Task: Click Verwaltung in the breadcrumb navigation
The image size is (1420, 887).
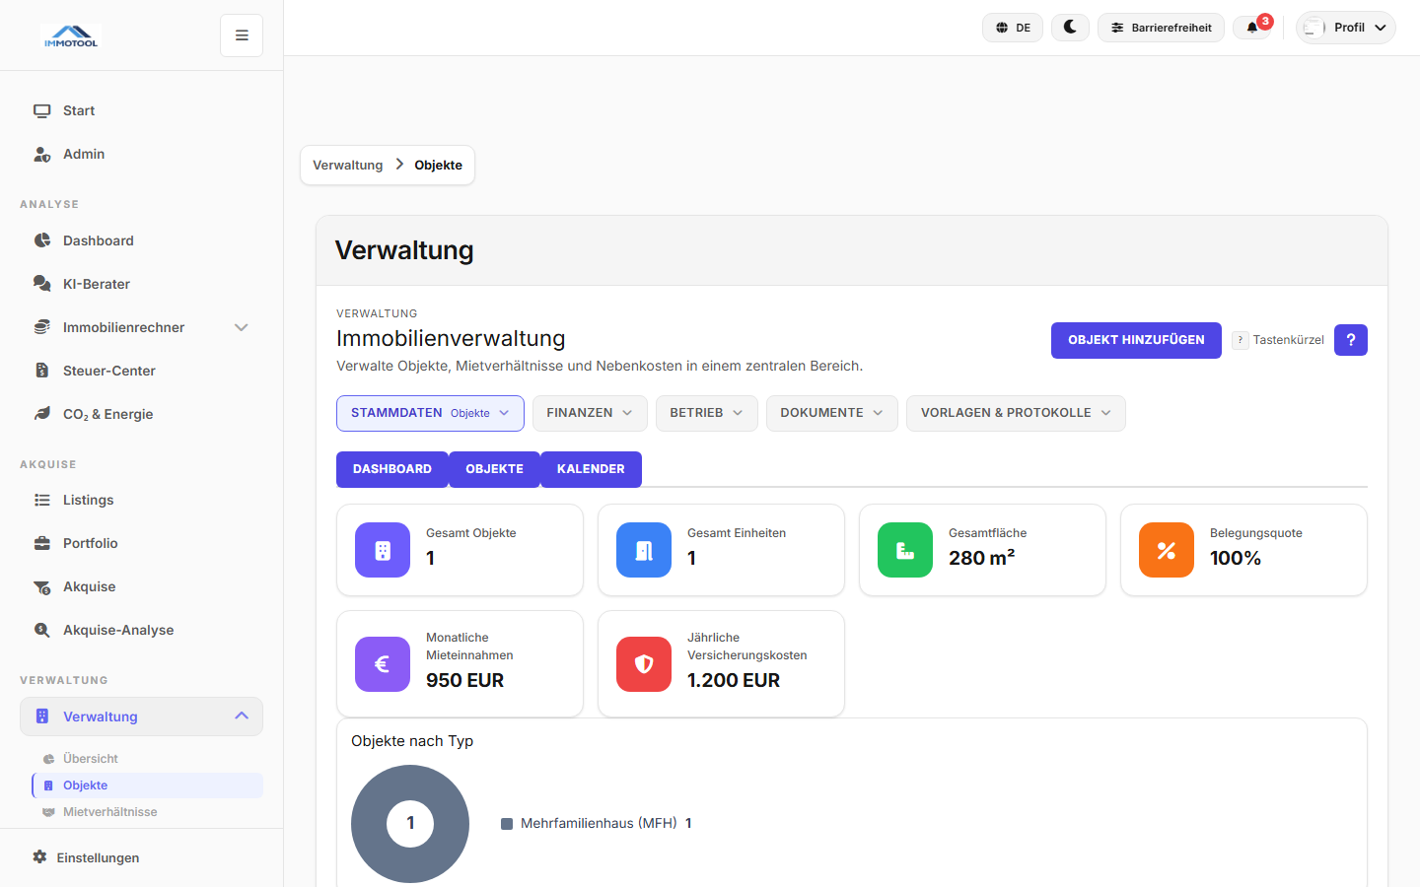Action: coord(347,165)
